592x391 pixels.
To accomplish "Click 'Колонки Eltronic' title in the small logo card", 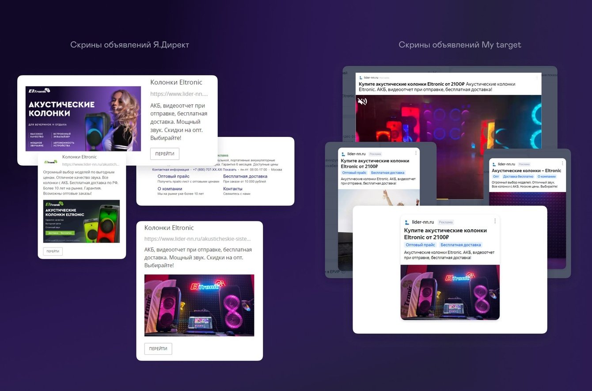I will click(x=80, y=157).
